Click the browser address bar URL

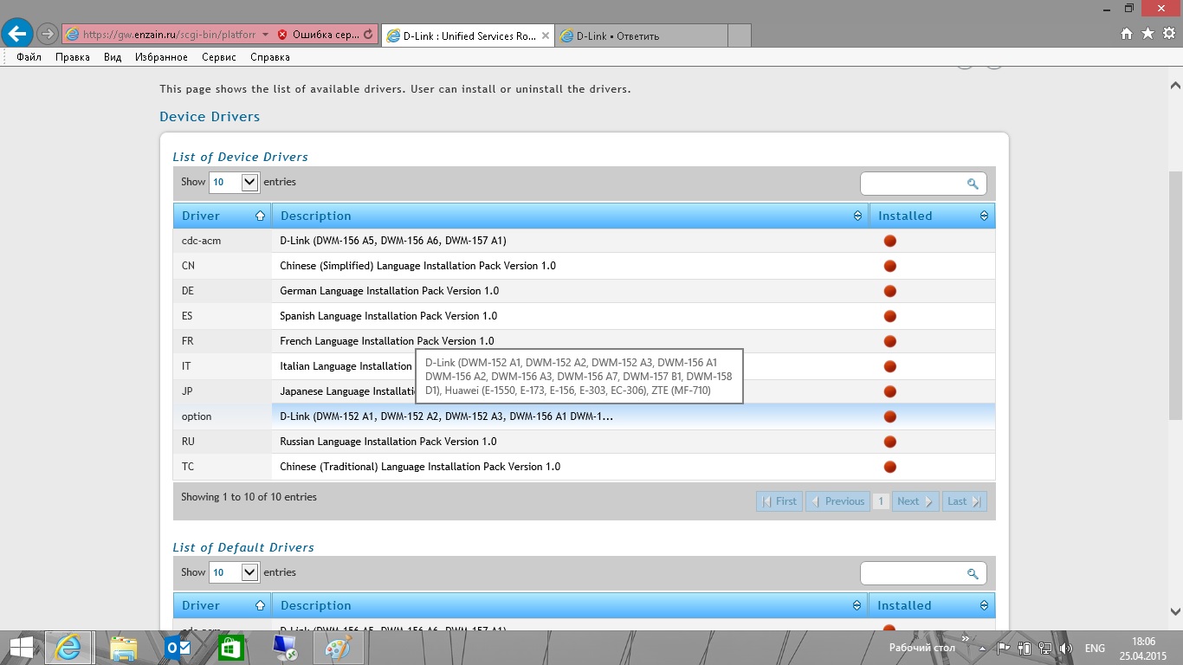coord(169,35)
